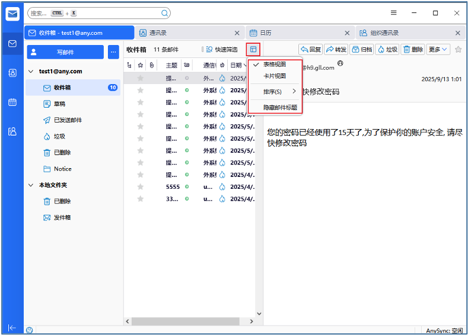Screen dimensions: 468x335
Task: Star the currently open message in header
Action: click(458, 50)
